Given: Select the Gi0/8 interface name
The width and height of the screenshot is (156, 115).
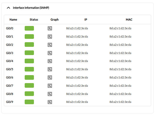Looking at the screenshot, I should 10,94.
